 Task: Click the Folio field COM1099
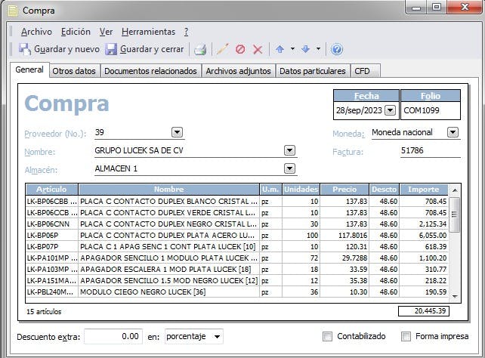coord(431,111)
